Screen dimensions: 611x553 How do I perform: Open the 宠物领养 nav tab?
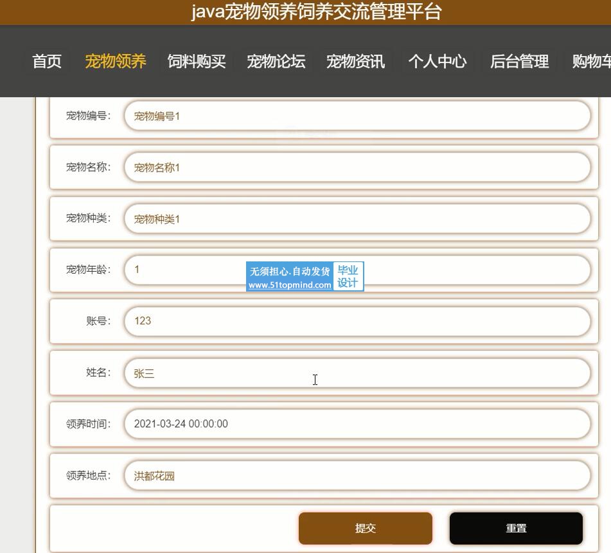[x=116, y=62]
